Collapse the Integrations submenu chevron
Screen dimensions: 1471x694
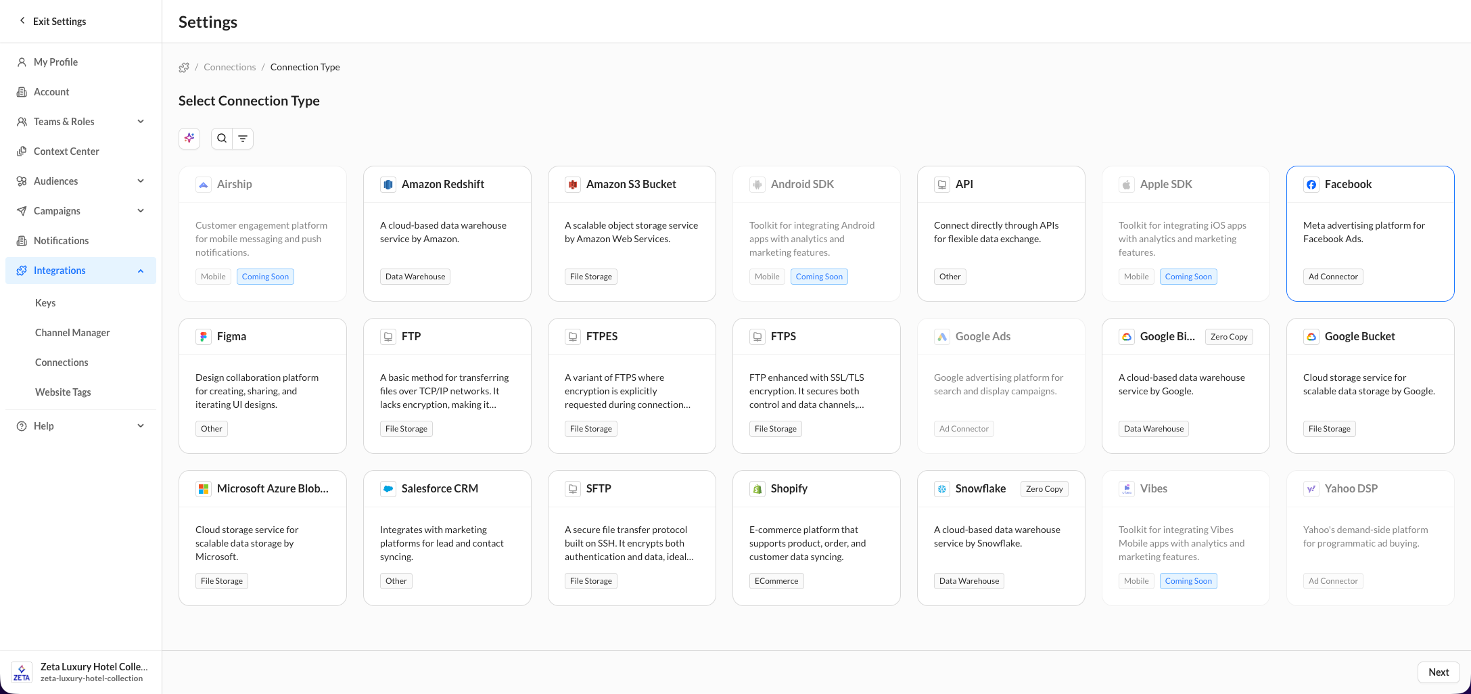pyautogui.click(x=141, y=271)
